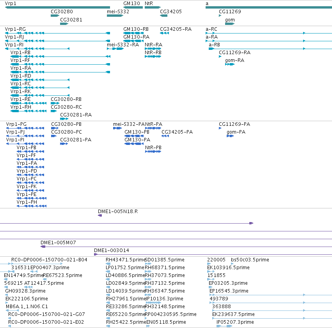Select EST EK103916.5prime
Image resolution: width=332 pixels, height=328 pixels.
pyautogui.click(x=211, y=272)
